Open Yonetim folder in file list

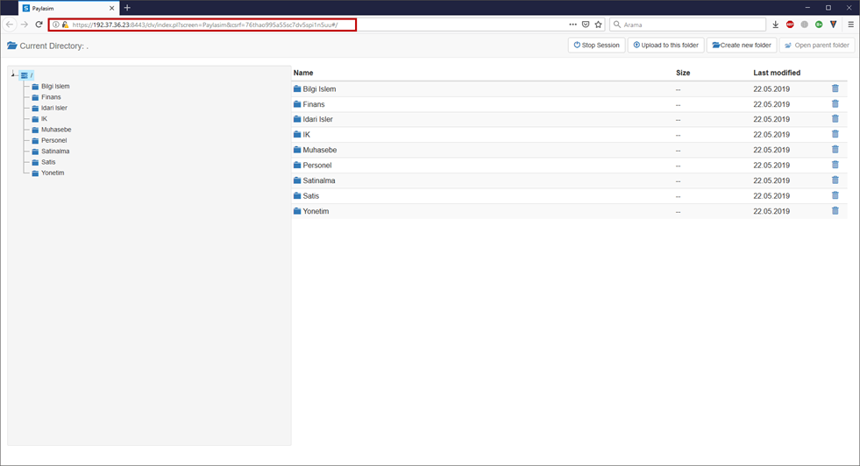pos(316,211)
